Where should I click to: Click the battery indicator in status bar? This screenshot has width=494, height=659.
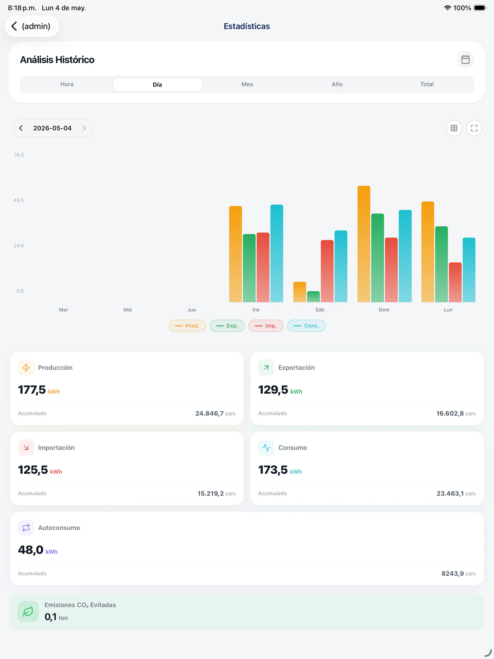pos(480,8)
